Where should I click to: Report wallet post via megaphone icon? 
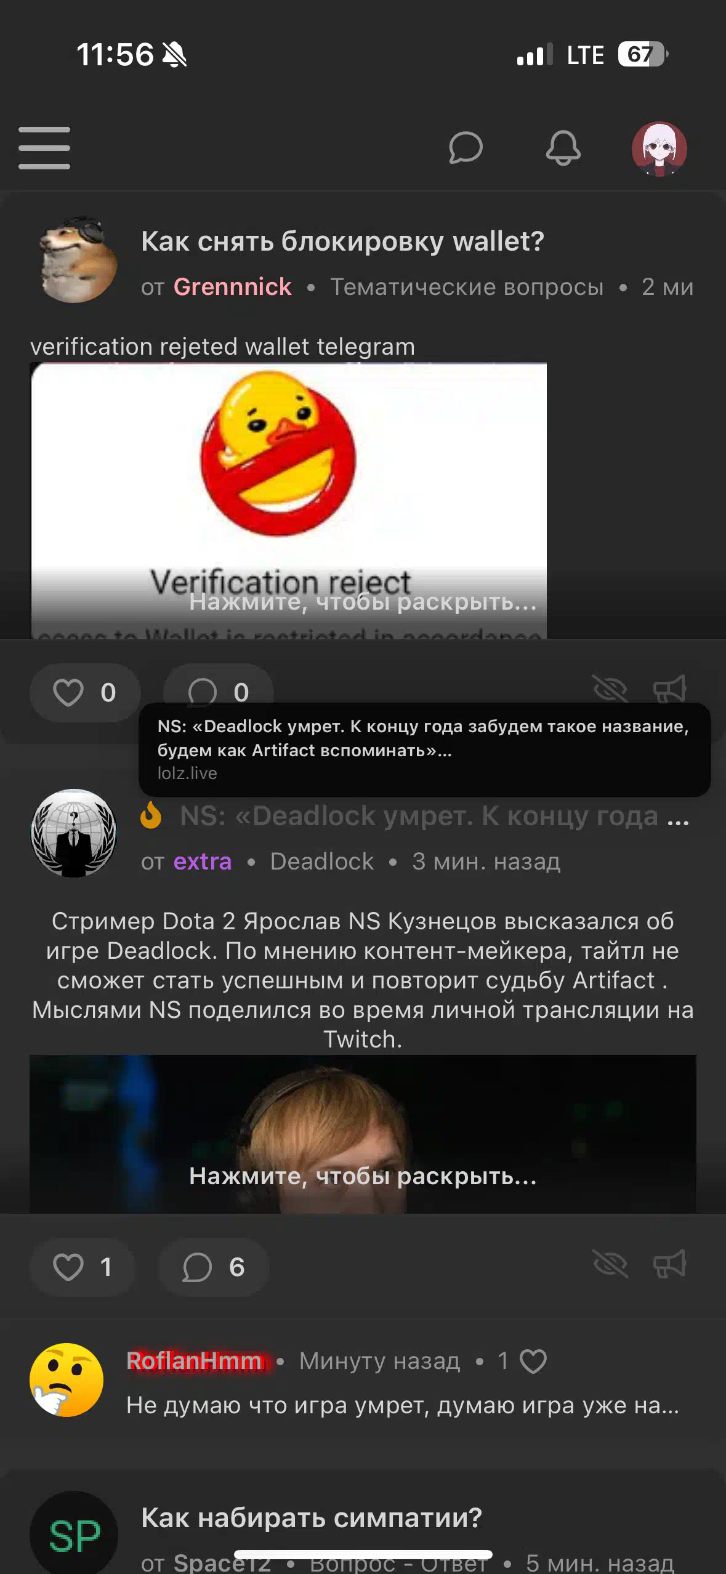[670, 689]
